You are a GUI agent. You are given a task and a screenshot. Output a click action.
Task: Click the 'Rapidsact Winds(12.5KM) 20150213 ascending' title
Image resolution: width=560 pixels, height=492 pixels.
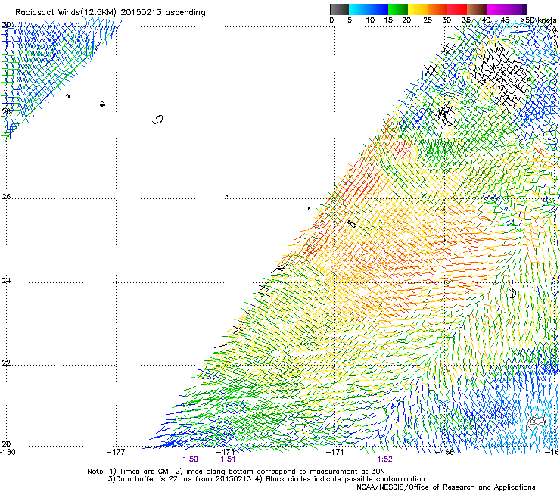[110, 13]
